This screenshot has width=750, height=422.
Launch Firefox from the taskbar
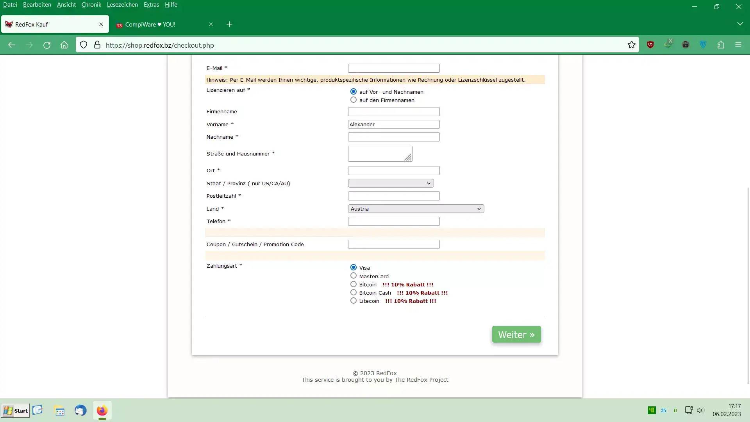[102, 411]
